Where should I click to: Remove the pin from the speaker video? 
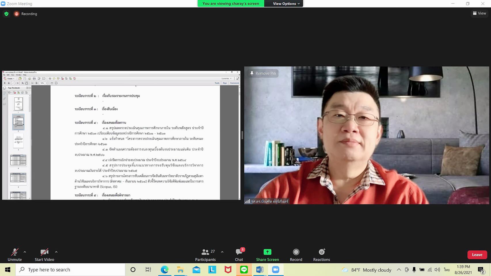coord(263,73)
